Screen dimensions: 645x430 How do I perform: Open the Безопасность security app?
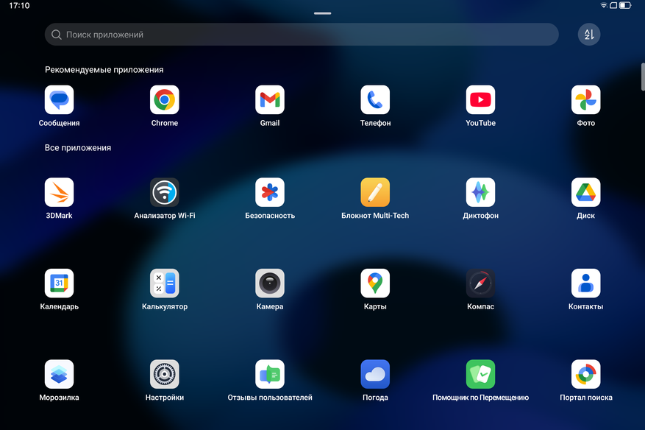270,192
